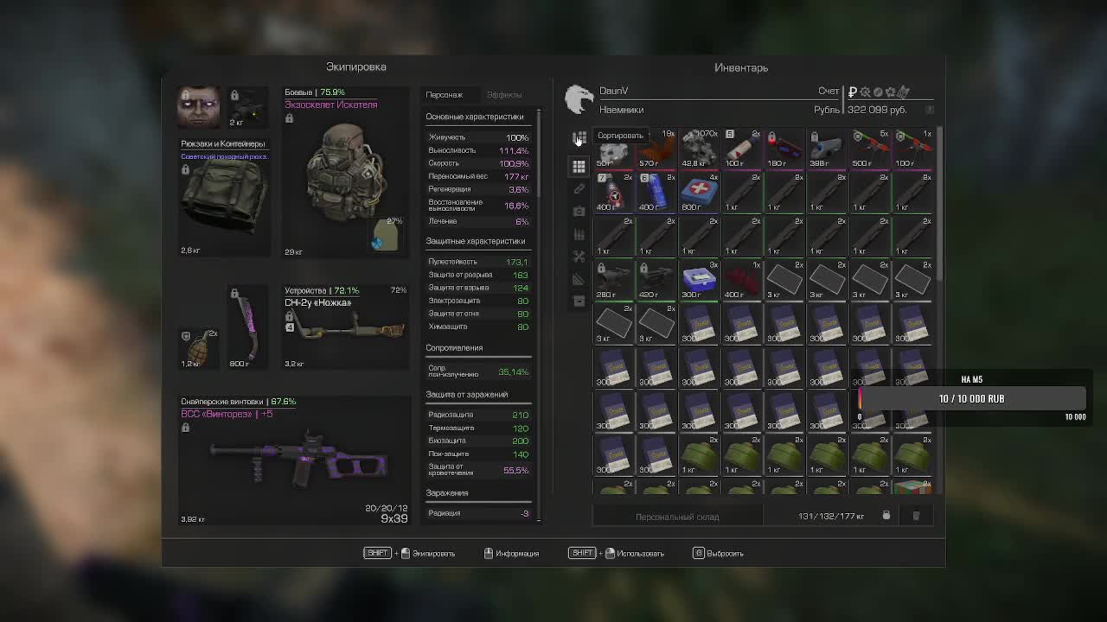Click the trash bin icon
Screen dimensions: 1107x622
coord(916,516)
